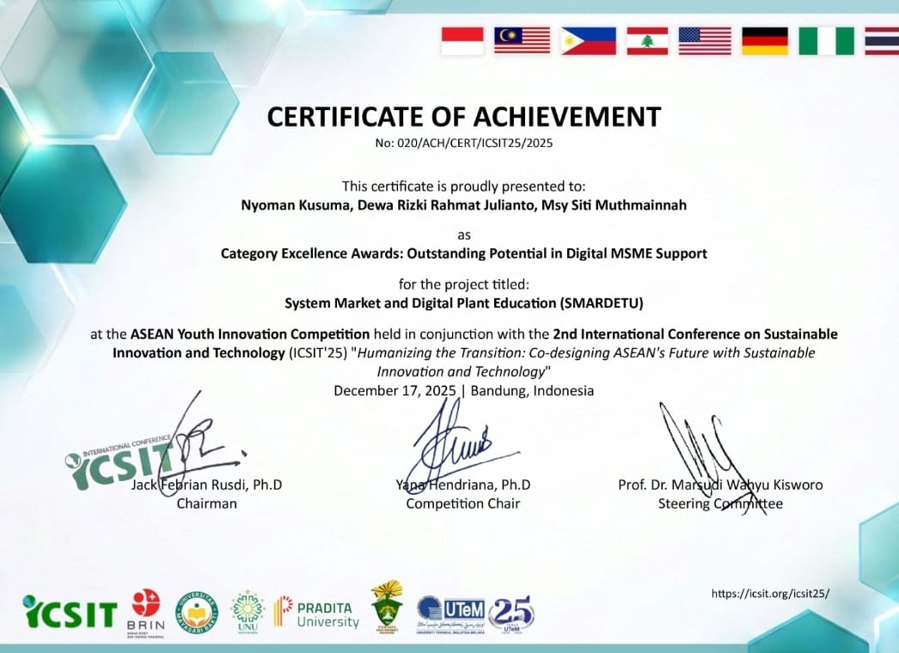899x653 pixels.
Task: Click the UTeM 25 anniversary logo
Action: tap(511, 613)
